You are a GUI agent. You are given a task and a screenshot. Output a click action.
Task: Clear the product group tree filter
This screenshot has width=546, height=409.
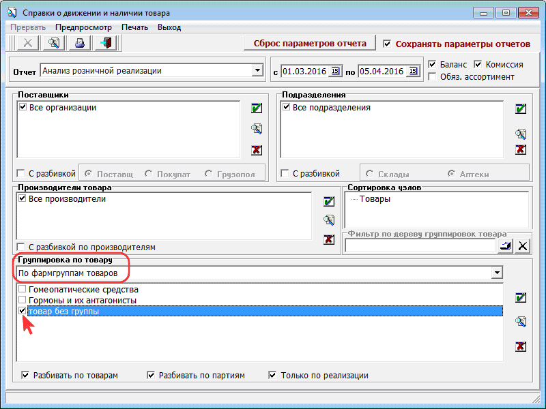523,246
